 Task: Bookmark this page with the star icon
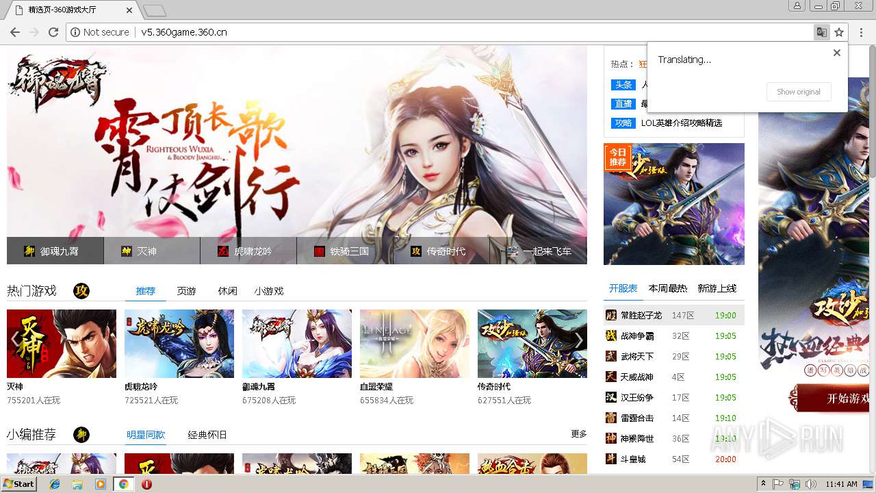(x=839, y=32)
